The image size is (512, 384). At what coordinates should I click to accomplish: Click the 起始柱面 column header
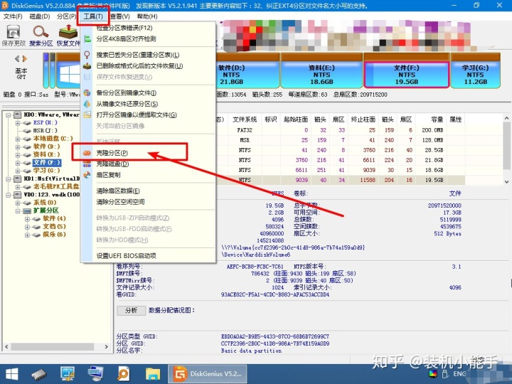pyautogui.click(x=296, y=119)
